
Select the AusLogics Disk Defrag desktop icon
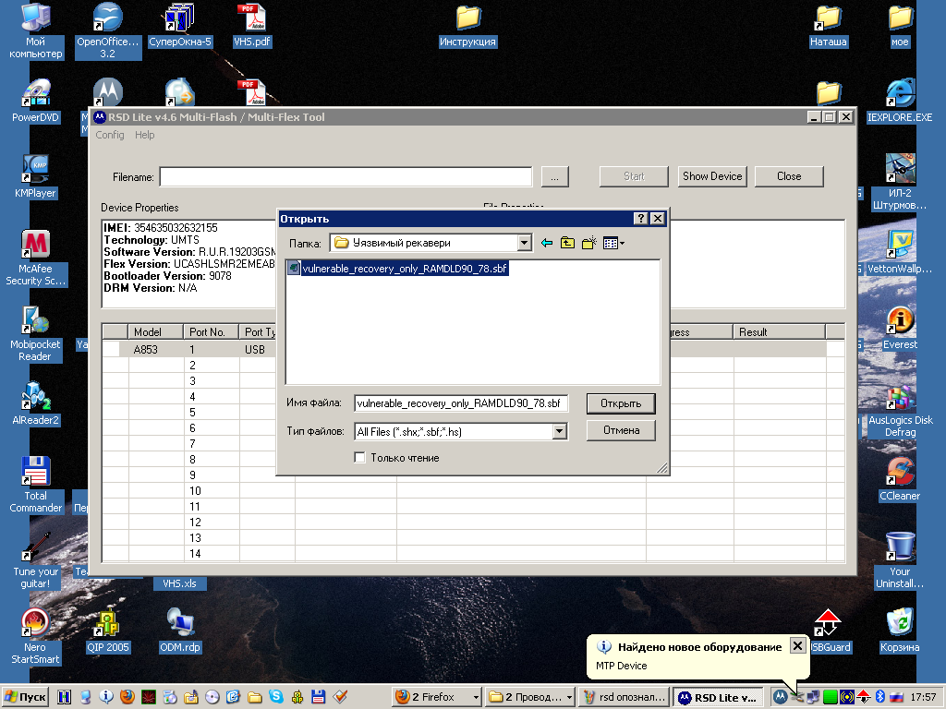coord(900,410)
